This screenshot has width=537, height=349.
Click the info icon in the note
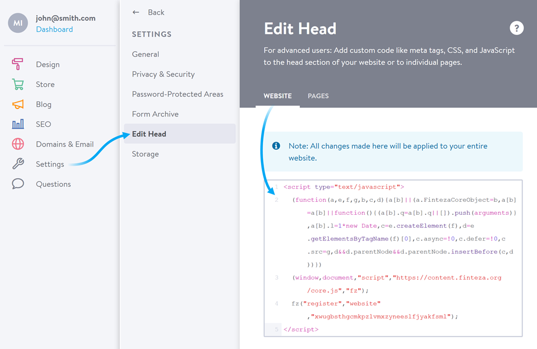click(276, 146)
